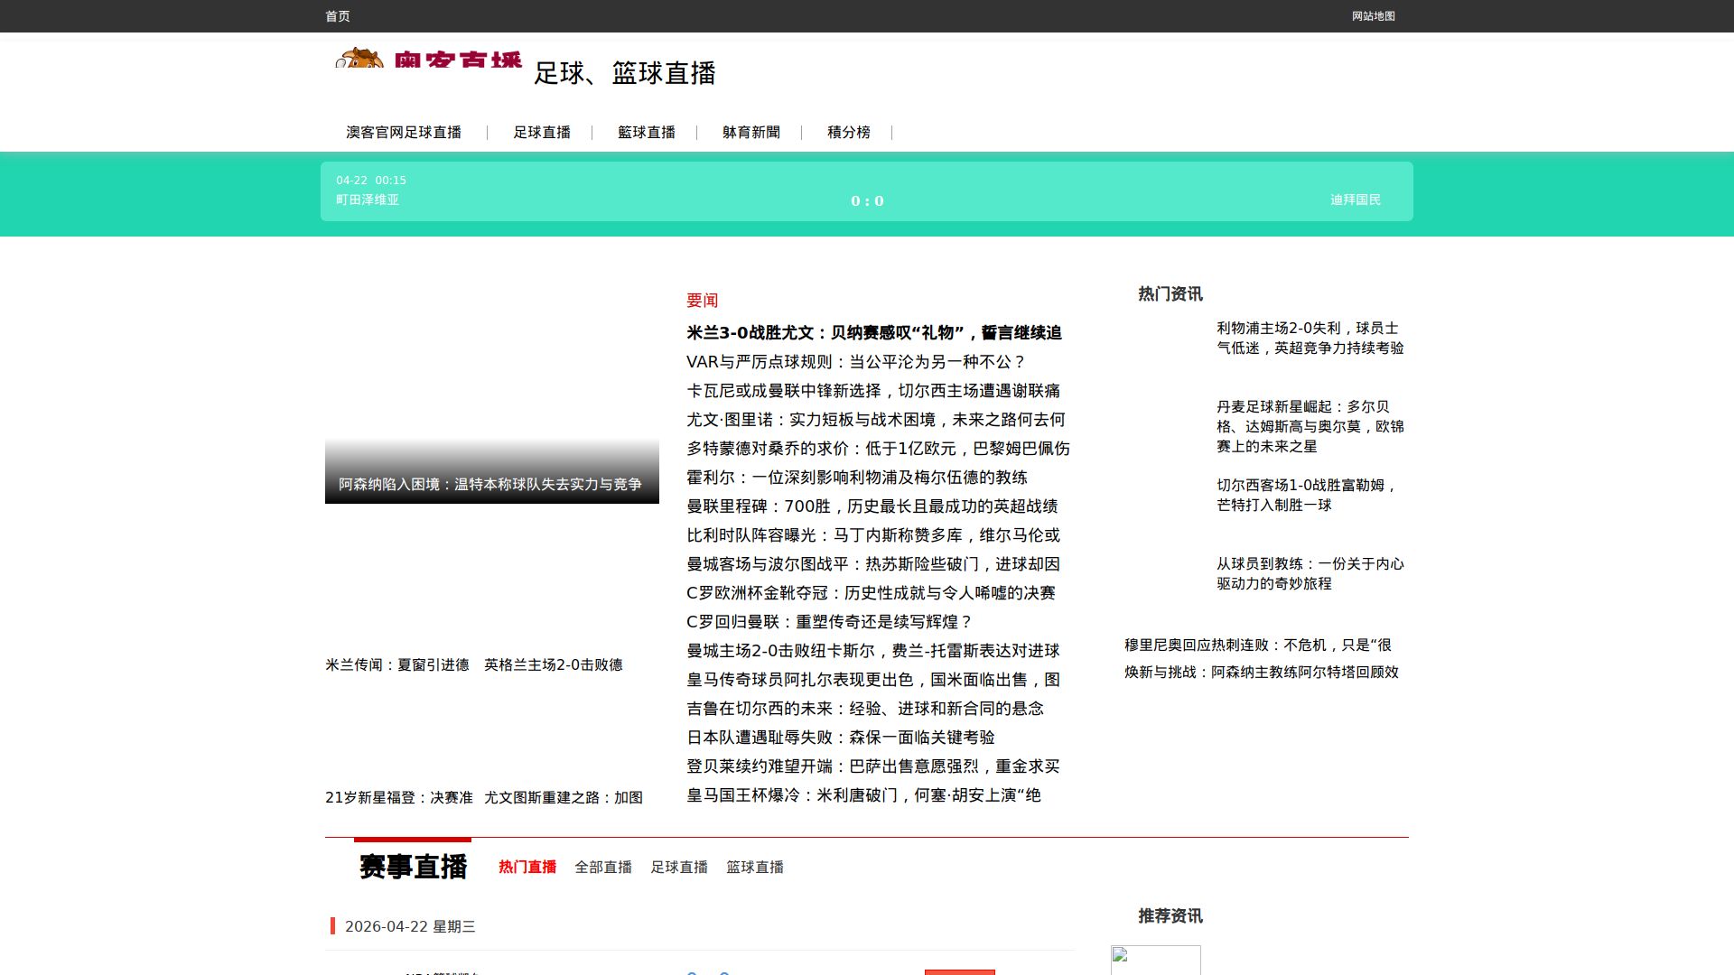
Task: Open headline 米兰3-0战胜尤文 article
Action: (873, 333)
